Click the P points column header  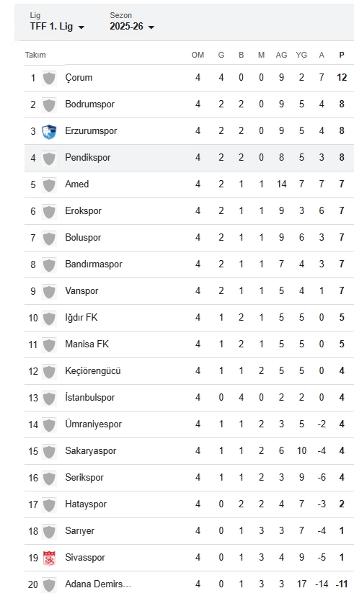341,55
